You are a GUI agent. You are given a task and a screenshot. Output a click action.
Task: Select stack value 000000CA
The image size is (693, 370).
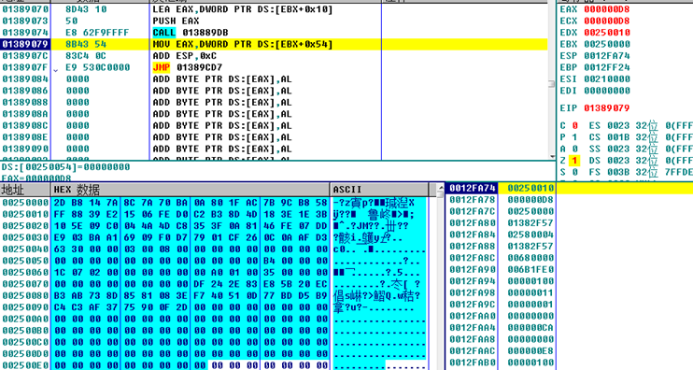(x=530, y=328)
